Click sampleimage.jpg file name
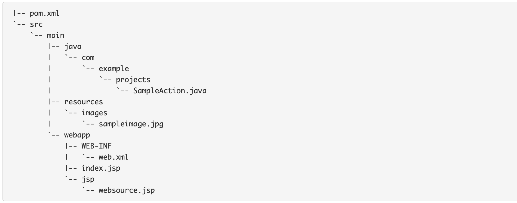517x203 pixels. point(131,124)
